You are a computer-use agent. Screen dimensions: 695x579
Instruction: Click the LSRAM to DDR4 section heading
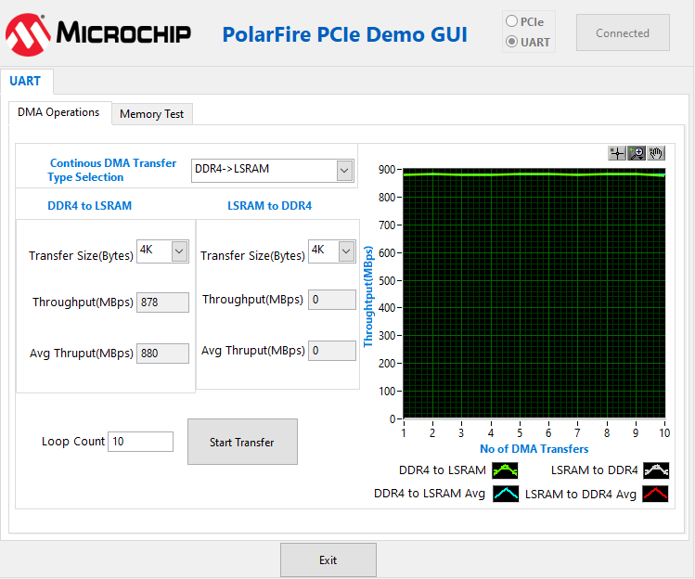[269, 206]
